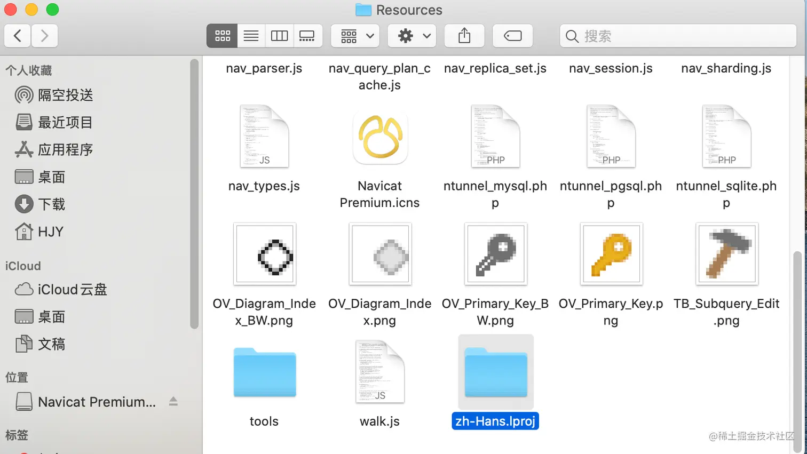
Task: Click the nav_types.js file name label
Action: click(264, 186)
